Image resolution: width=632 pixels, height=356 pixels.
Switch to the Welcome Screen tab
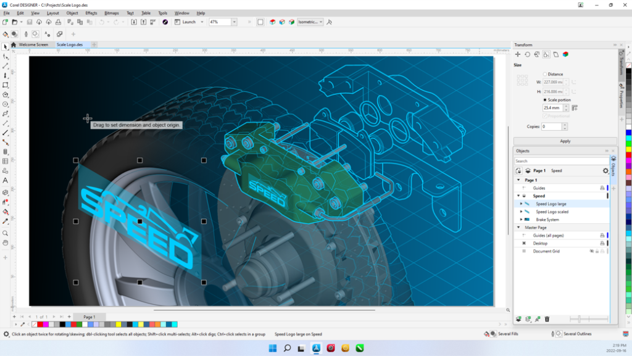tap(33, 44)
